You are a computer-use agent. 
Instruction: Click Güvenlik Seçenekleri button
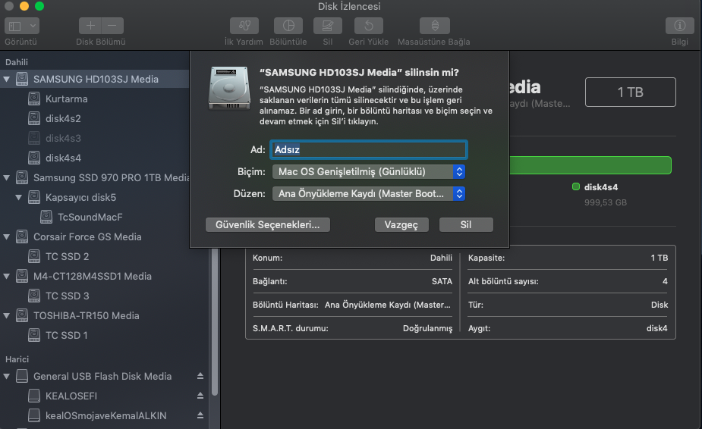(267, 225)
